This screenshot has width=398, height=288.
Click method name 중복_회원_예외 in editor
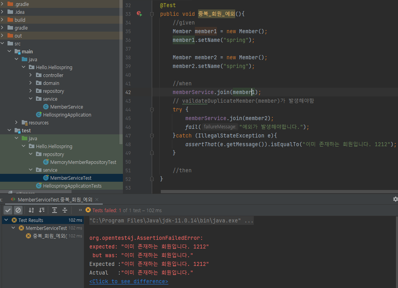(x=217, y=14)
